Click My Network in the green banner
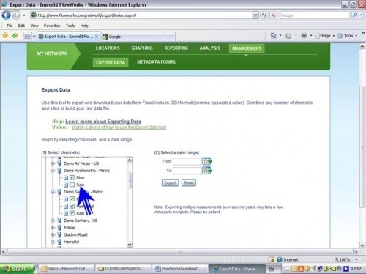 (52, 53)
